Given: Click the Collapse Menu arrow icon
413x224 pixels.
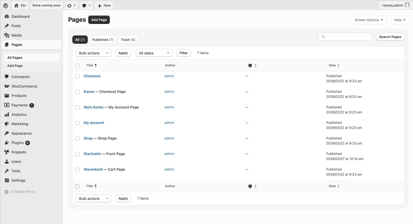Looking at the screenshot, I should (6, 192).
